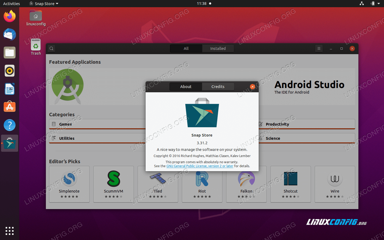Select the About tab in the dialog
This screenshot has height=240, width=384.
tap(186, 87)
